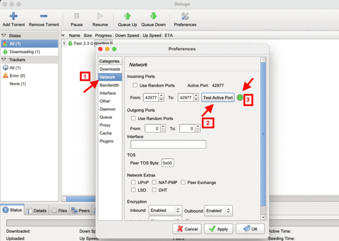This screenshot has width=339, height=241.
Task: Sort torrents by Progress column
Action: 103,35
